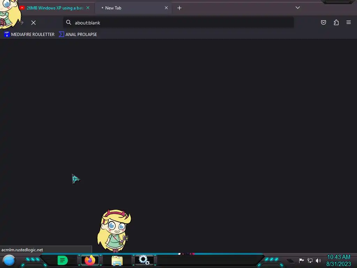This screenshot has width=357, height=268.
Task: Stop loading the page with X button
Action: tap(33, 23)
